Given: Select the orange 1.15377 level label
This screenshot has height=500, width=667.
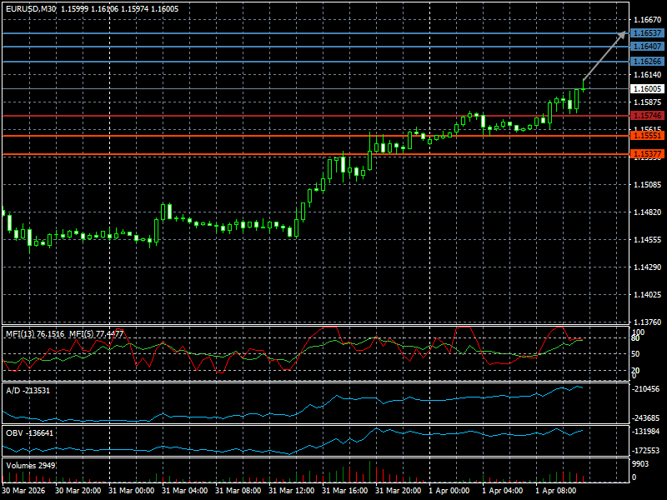Looking at the screenshot, I should coord(647,154).
